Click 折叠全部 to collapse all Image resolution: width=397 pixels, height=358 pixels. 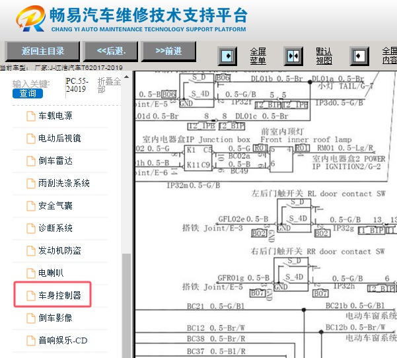point(109,85)
